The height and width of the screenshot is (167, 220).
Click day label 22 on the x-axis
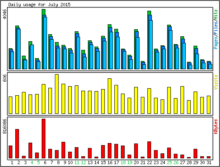coord(149,162)
